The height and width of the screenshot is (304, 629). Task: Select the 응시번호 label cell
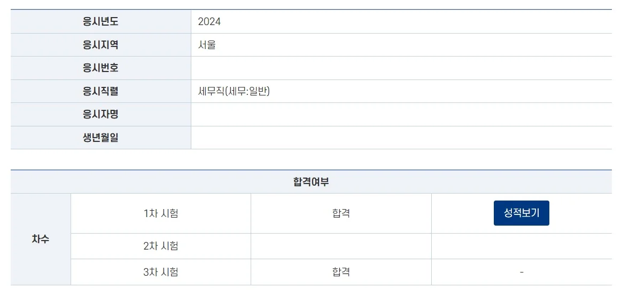[x=100, y=68]
